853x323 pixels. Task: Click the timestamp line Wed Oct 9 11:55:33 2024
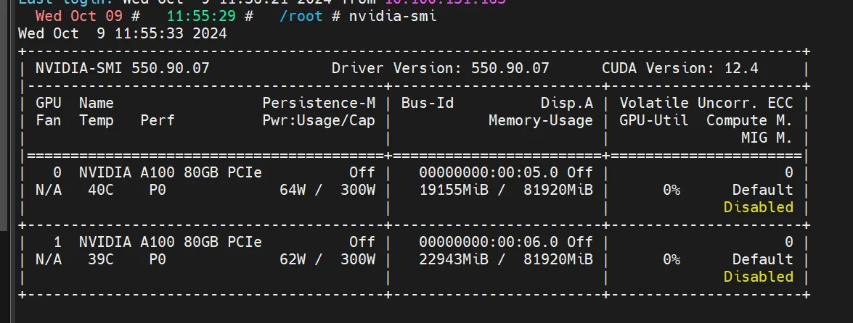click(123, 33)
